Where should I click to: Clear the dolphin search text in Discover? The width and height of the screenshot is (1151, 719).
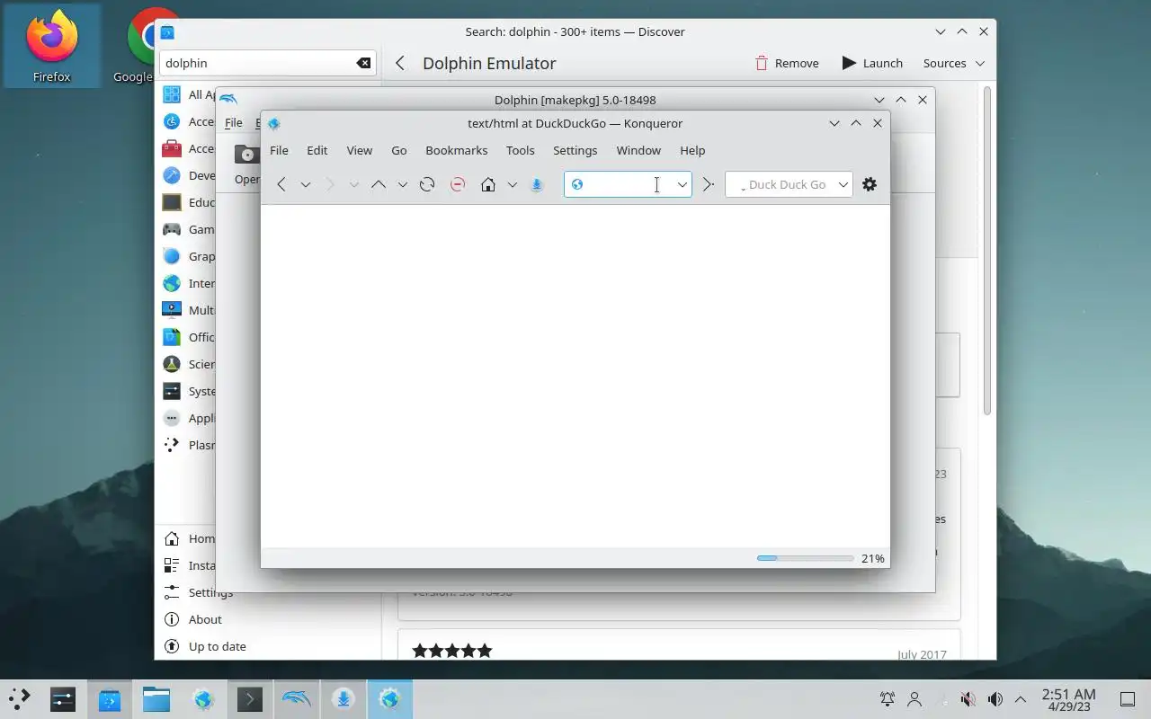(x=363, y=63)
